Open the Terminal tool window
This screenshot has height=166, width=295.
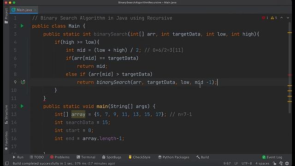[x=86, y=157]
